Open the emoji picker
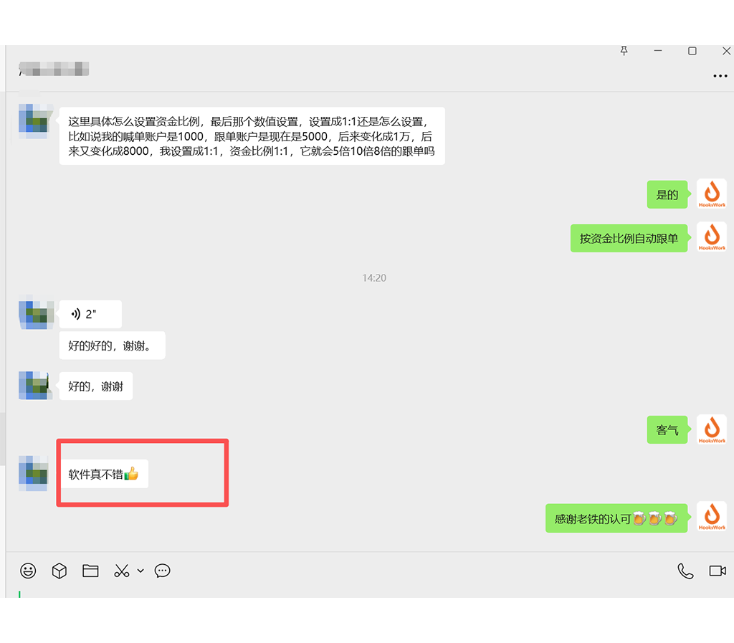 [x=28, y=571]
